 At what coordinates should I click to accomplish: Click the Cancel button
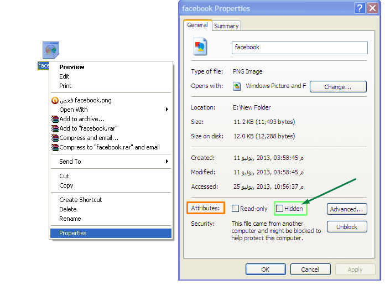310,270
